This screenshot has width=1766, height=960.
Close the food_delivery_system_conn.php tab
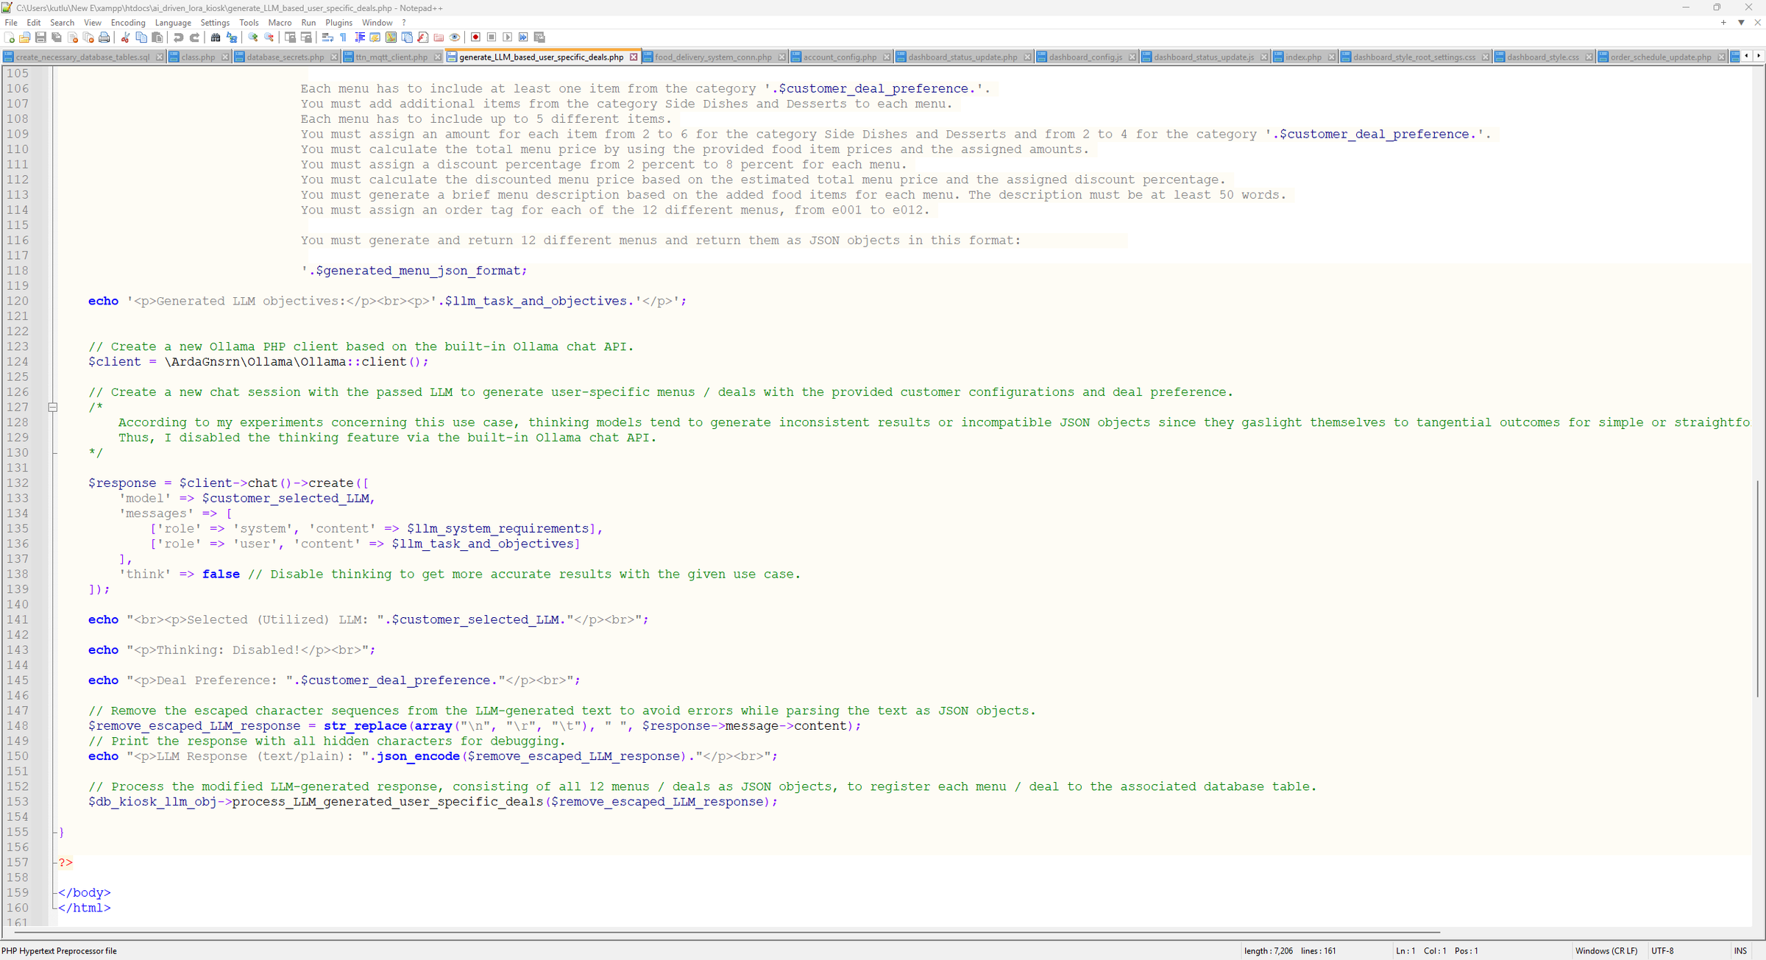(781, 57)
